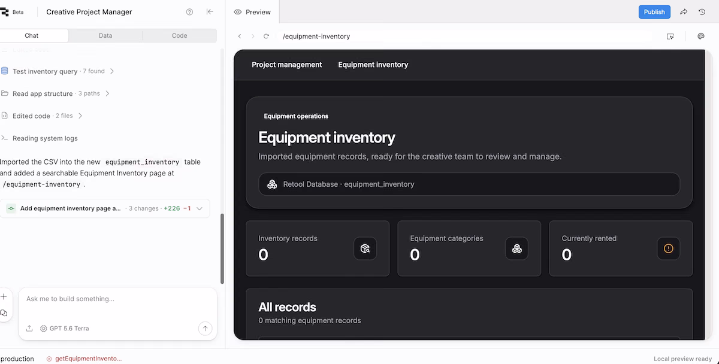
Task: Click the Creative Project Manager title
Action: [x=89, y=12]
